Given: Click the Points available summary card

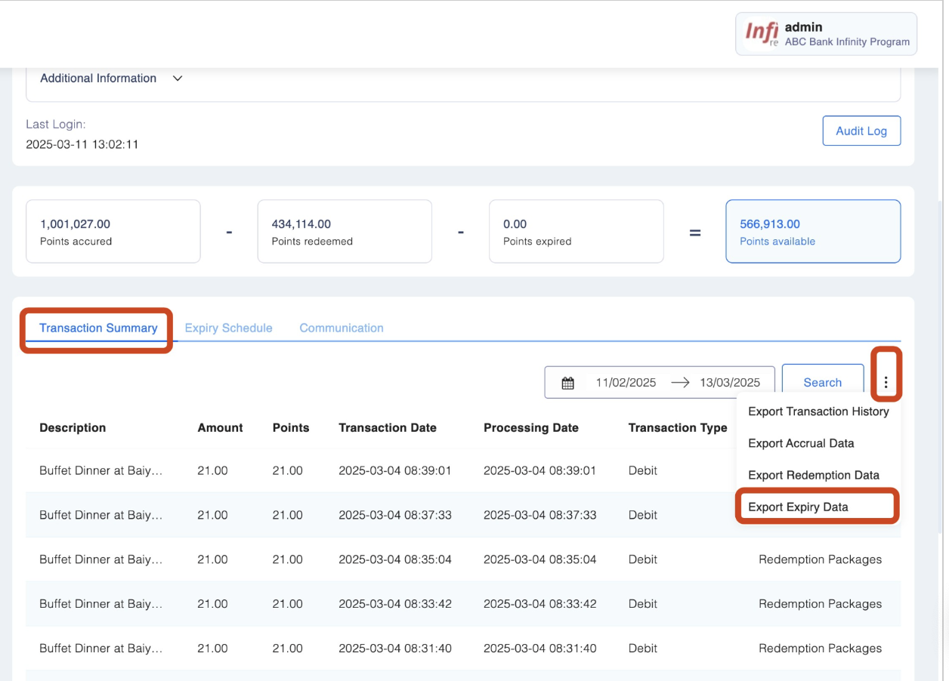Looking at the screenshot, I should [813, 231].
